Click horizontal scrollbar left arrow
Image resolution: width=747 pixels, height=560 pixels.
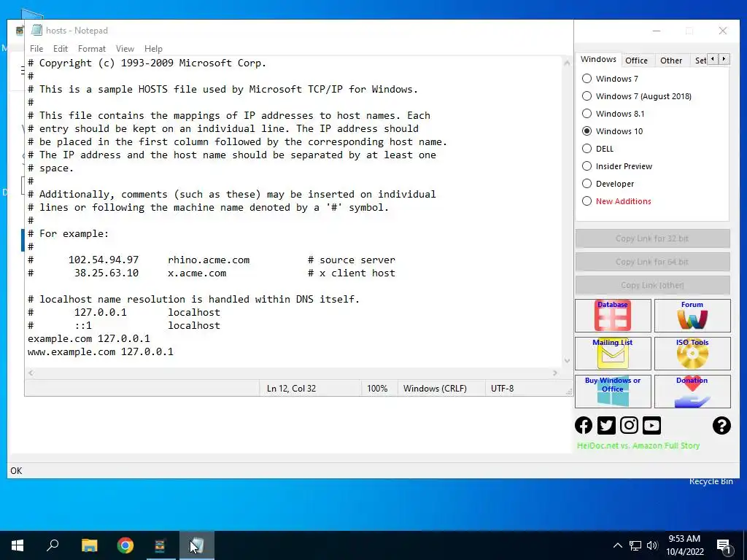click(31, 373)
